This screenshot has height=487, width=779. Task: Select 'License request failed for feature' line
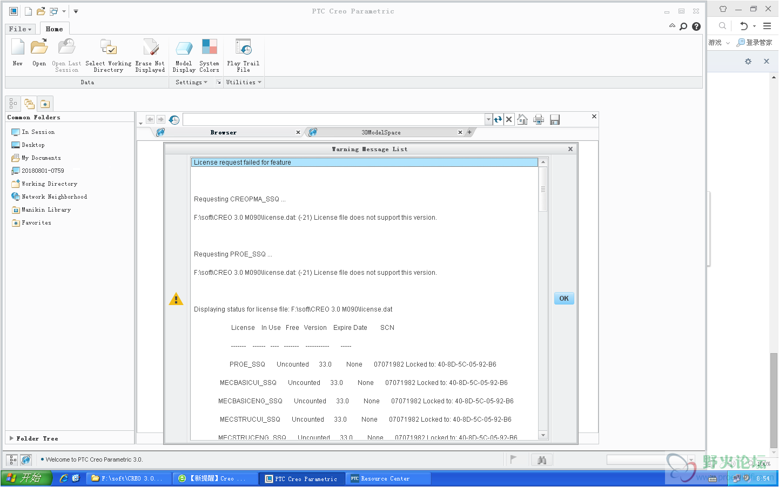[x=365, y=162]
